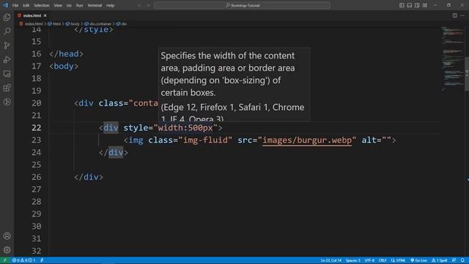Change the UTF-8 file encoding
Image resolution: width=469 pixels, height=264 pixels.
click(369, 260)
